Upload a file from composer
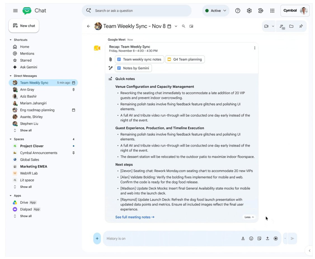 [x=267, y=239]
